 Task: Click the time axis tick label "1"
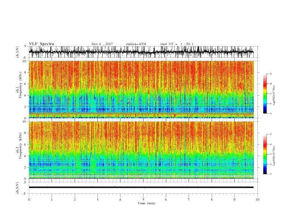pyautogui.click(x=52, y=199)
